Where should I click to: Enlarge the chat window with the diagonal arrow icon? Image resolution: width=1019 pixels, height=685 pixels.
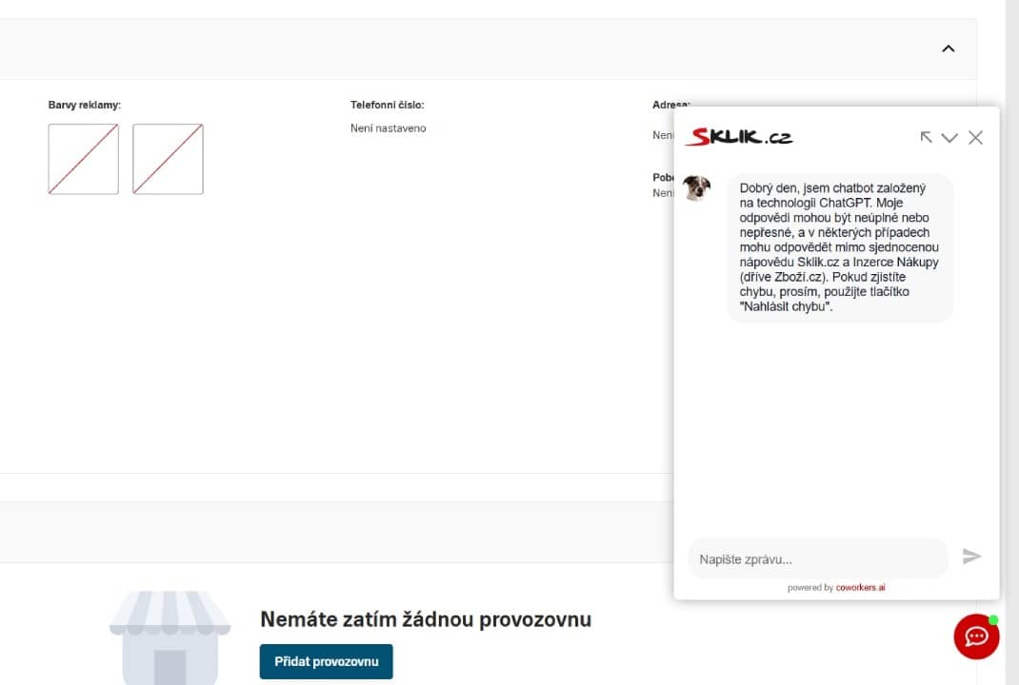926,137
